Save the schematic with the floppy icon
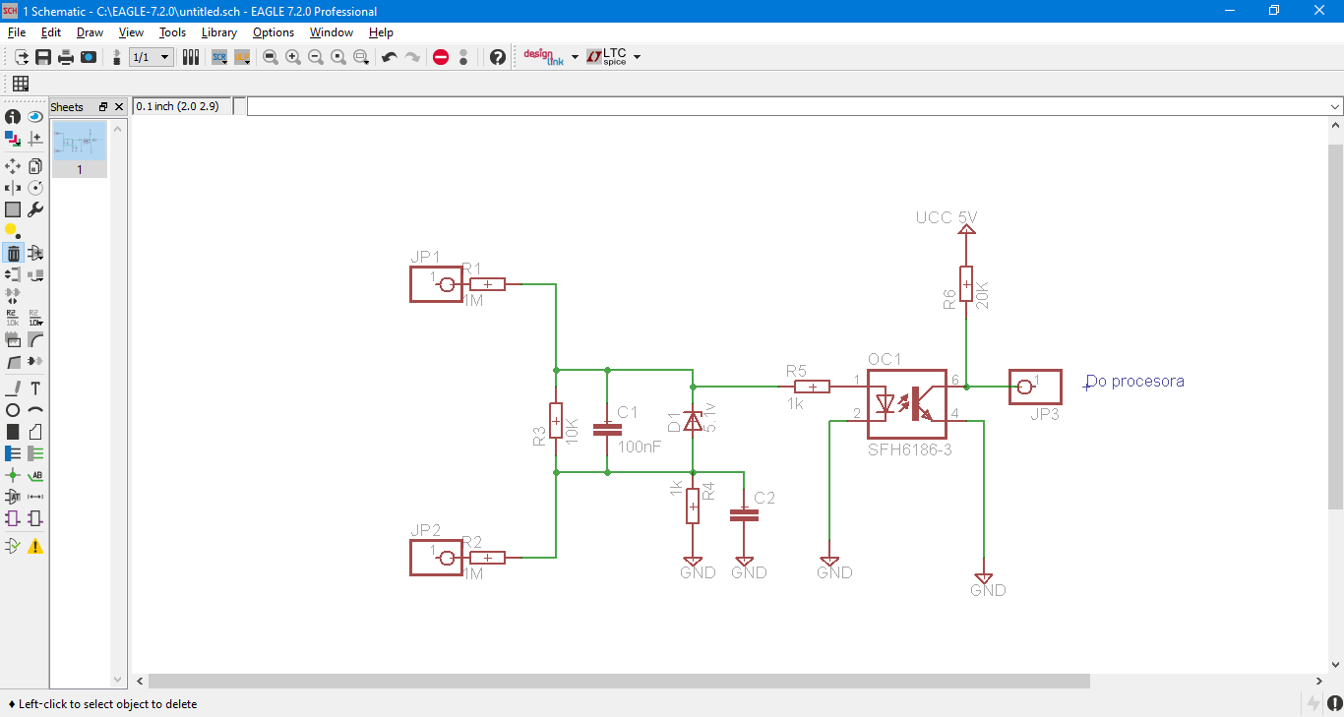 click(43, 57)
